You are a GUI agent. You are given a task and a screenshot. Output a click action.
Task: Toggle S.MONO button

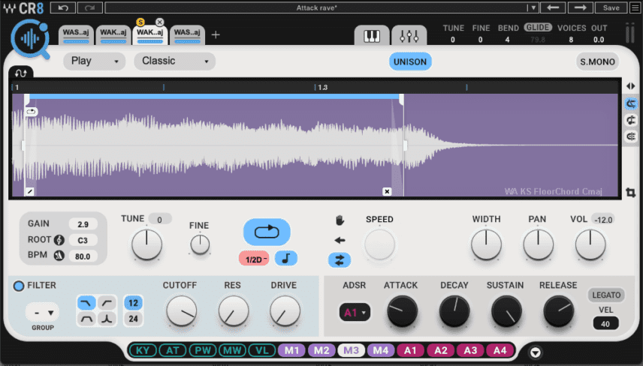(x=597, y=61)
